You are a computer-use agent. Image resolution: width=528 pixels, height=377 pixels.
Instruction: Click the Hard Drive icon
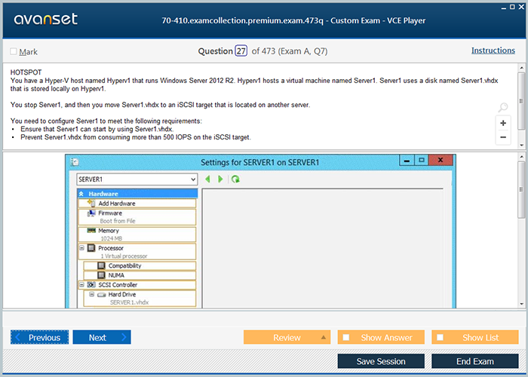point(102,295)
